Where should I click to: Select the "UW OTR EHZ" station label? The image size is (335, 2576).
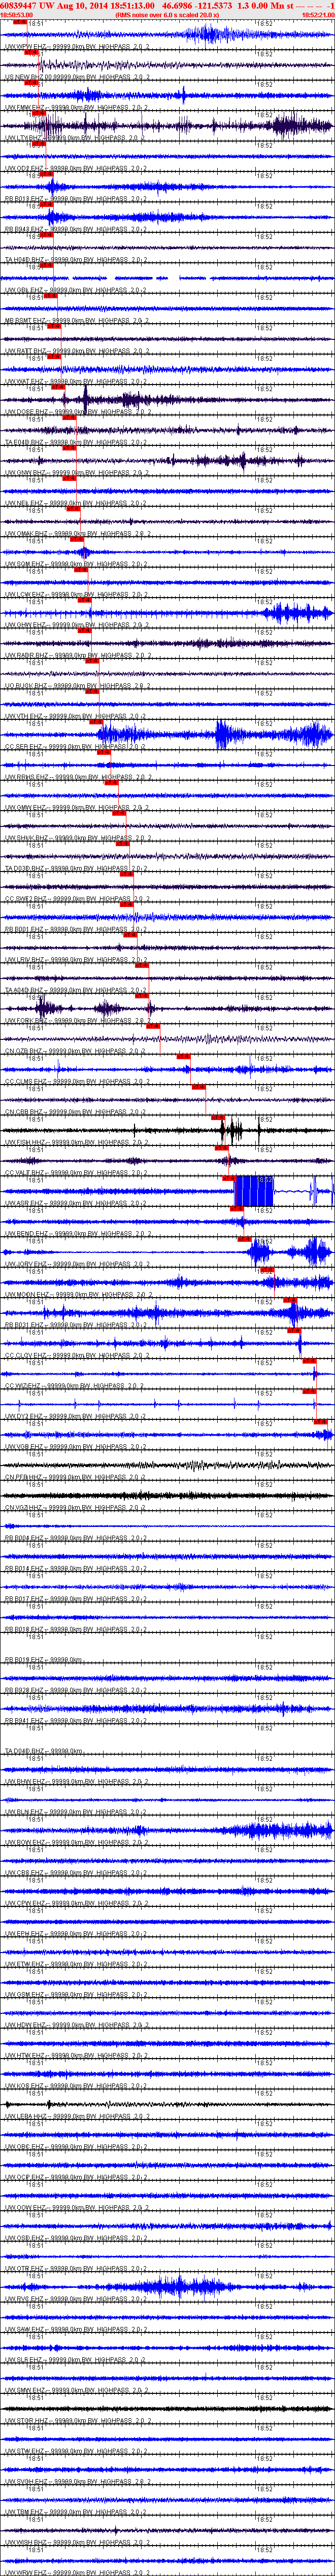[x=25, y=2268]
